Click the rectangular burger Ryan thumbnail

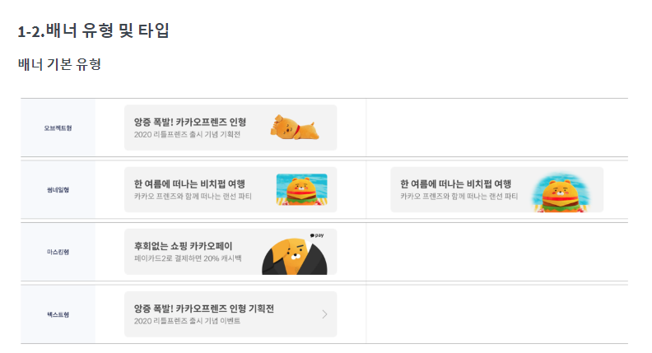[302, 189]
